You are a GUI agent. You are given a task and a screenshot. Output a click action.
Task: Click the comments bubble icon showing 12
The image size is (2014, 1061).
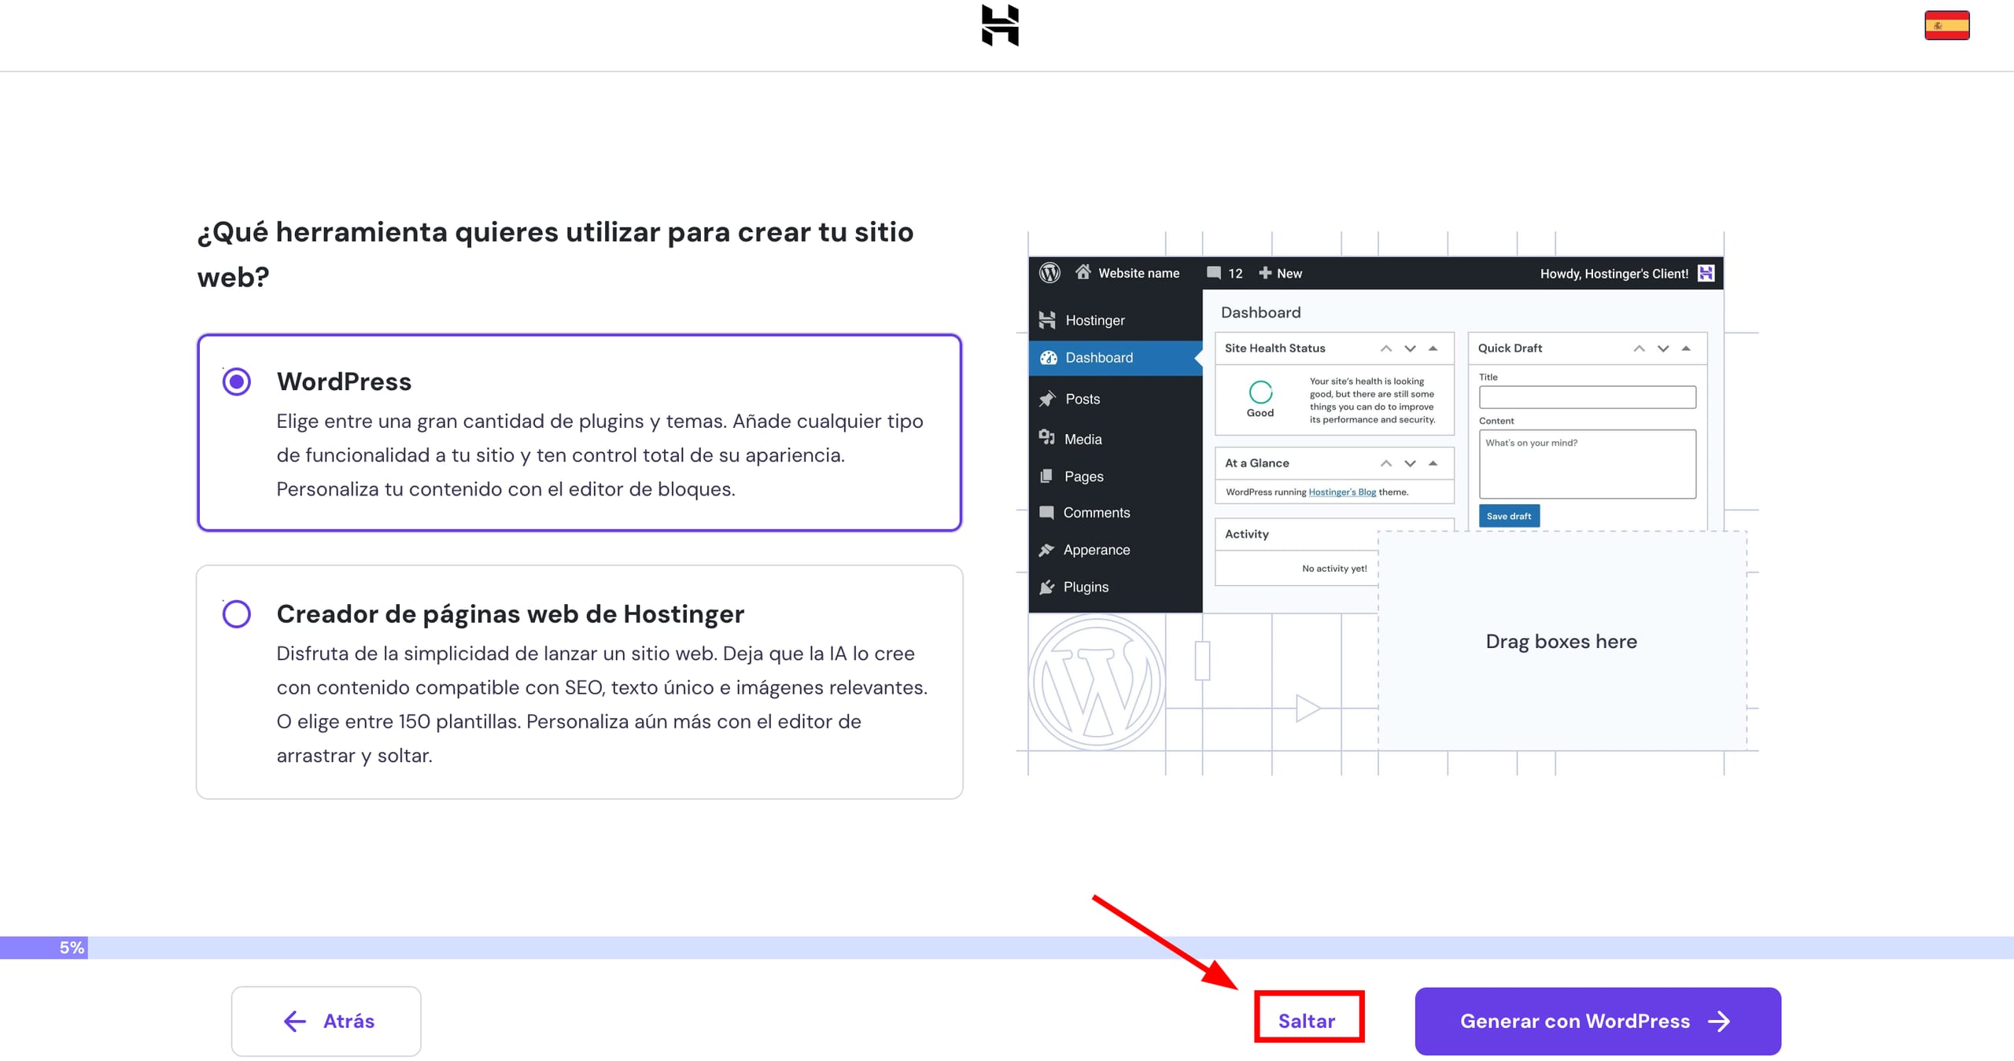pos(1214,273)
